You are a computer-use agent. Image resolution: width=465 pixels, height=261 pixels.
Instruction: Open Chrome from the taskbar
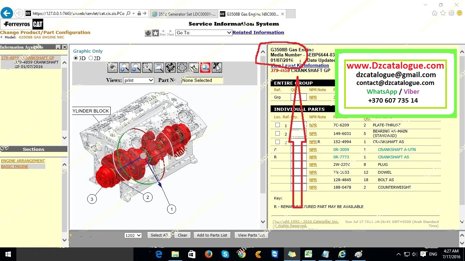[x=242, y=254]
